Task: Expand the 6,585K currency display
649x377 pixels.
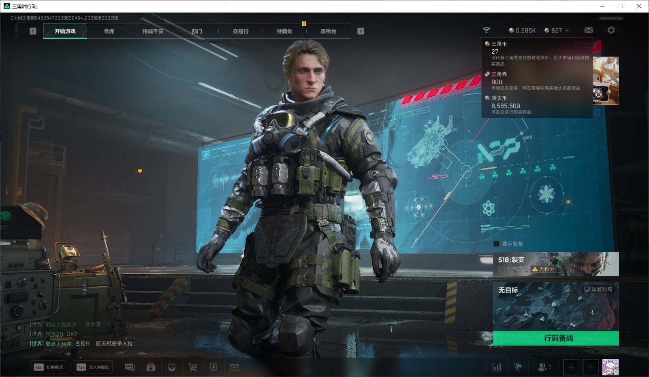Action: tap(522, 30)
